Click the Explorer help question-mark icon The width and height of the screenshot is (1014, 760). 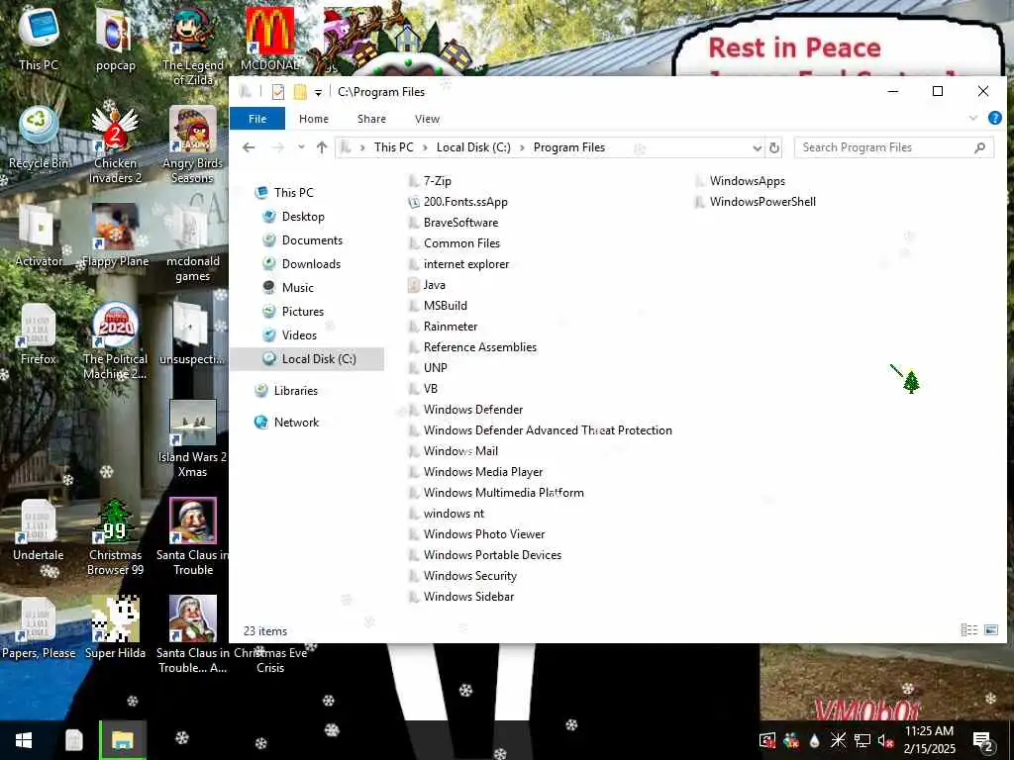coord(994,119)
